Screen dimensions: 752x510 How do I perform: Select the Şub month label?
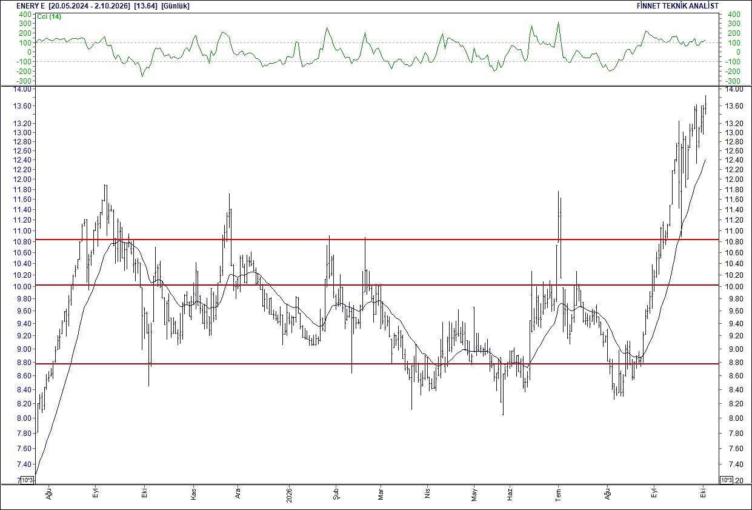(336, 494)
